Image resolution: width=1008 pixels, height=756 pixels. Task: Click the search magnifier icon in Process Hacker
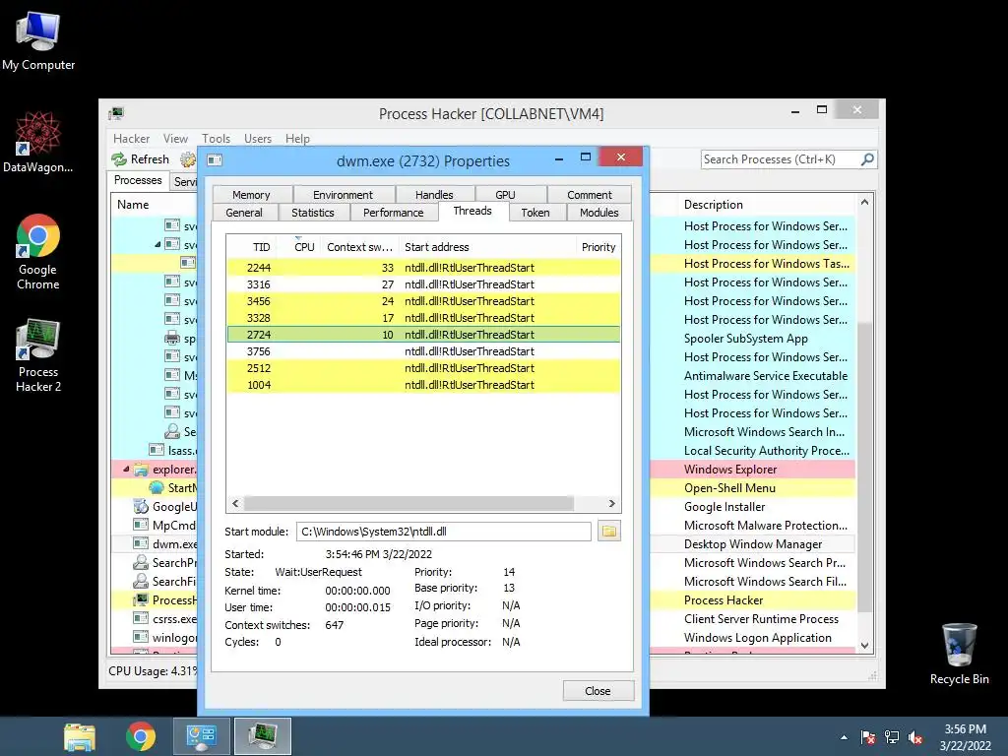tap(867, 158)
